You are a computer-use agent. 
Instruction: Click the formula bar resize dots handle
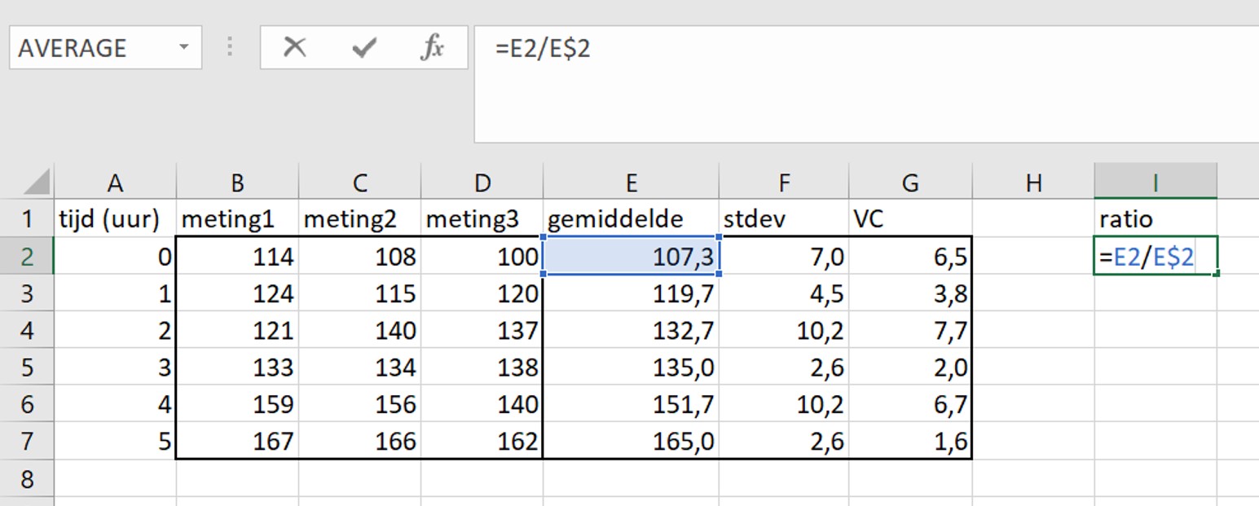[231, 48]
